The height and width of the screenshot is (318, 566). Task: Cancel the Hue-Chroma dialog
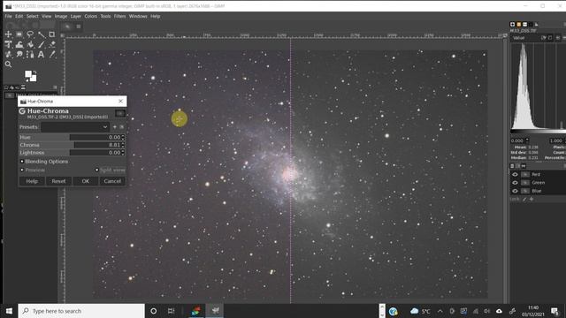coord(112,181)
